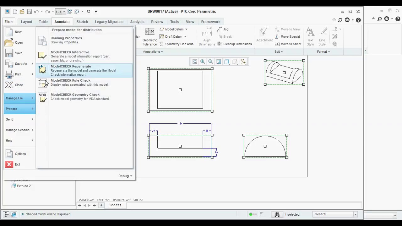Switch to the Review tab
Screen dimensions: 402x226
click(157, 22)
